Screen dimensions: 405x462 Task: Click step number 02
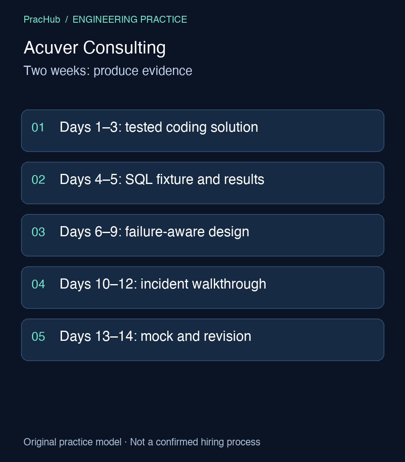pos(38,180)
